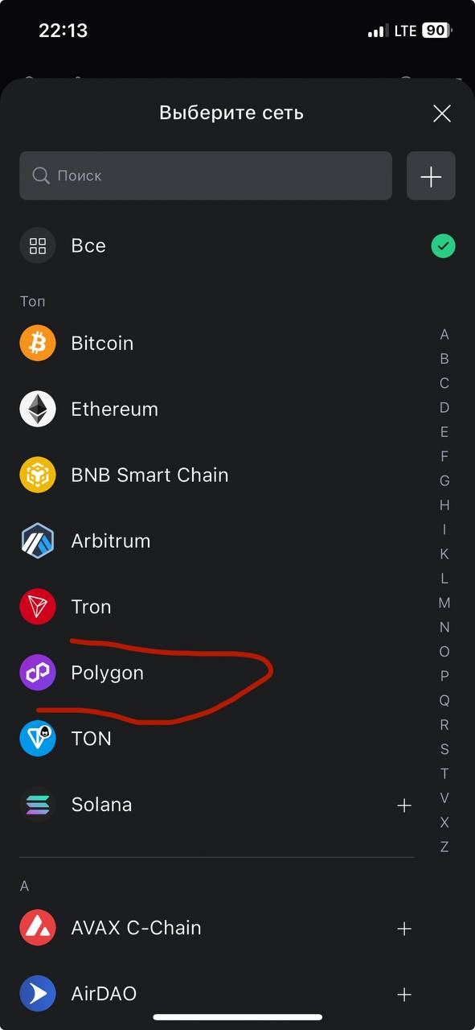Choose the Ethereum logo icon
Image resolution: width=475 pixels, height=1030 pixels.
point(38,410)
